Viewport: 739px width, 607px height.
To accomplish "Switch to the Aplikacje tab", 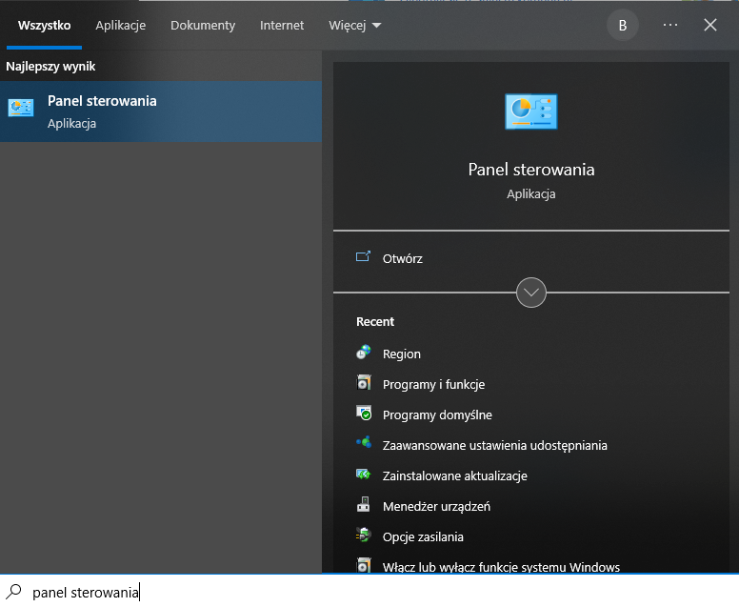I will (x=120, y=26).
